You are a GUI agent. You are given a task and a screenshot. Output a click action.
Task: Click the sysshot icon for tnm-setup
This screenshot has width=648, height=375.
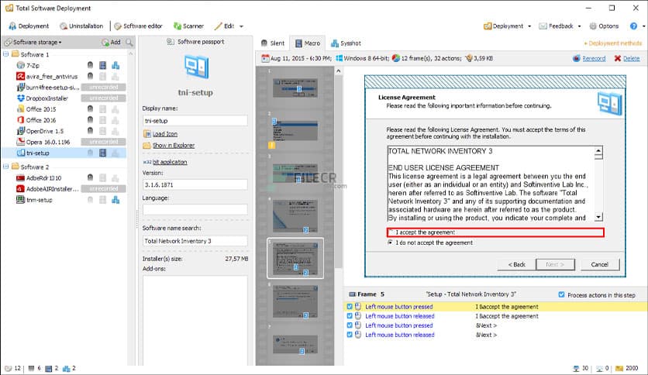point(115,200)
